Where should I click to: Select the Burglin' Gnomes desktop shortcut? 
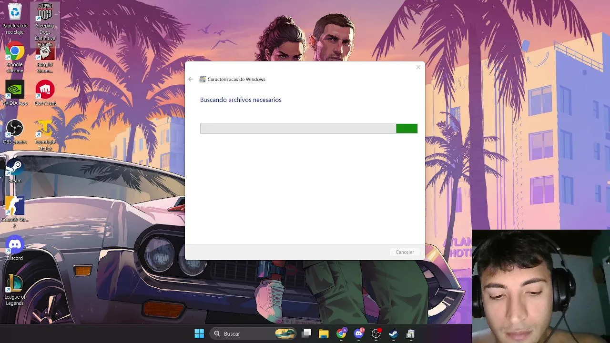[x=45, y=60]
